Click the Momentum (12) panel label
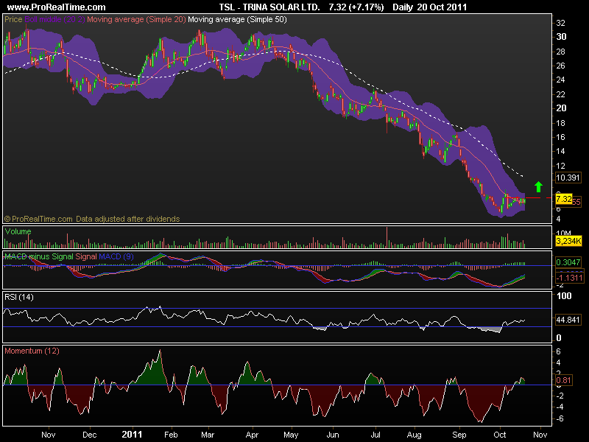589x442 pixels. point(32,351)
